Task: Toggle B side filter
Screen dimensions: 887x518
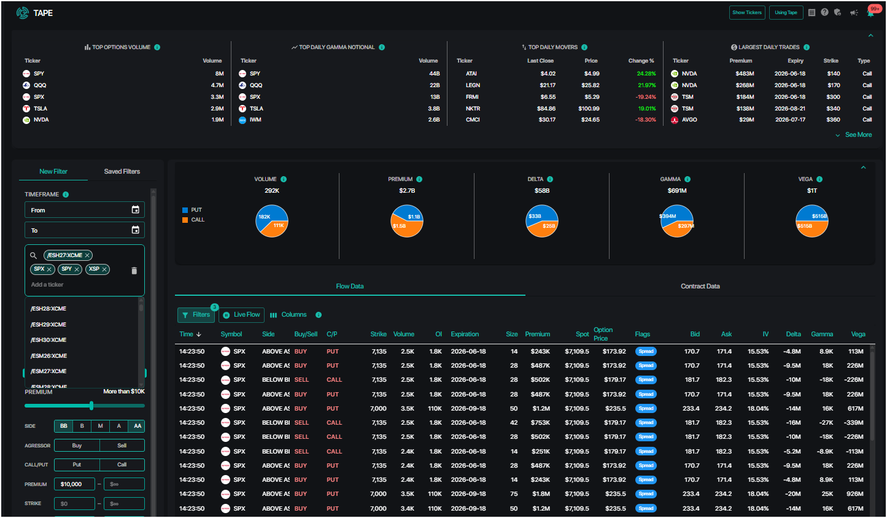Action: (x=82, y=426)
